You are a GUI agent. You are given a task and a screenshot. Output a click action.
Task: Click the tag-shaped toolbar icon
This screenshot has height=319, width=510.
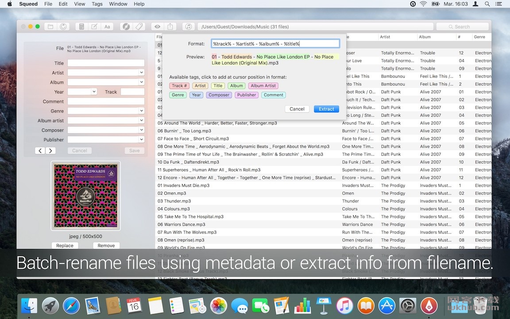pyautogui.click(x=139, y=27)
